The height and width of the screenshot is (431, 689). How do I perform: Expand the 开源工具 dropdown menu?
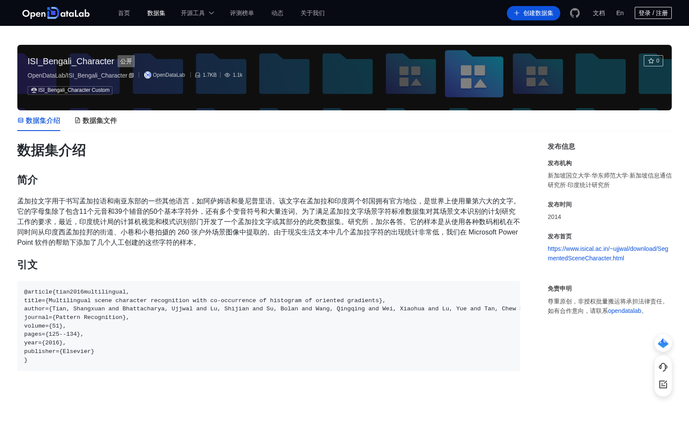197,13
